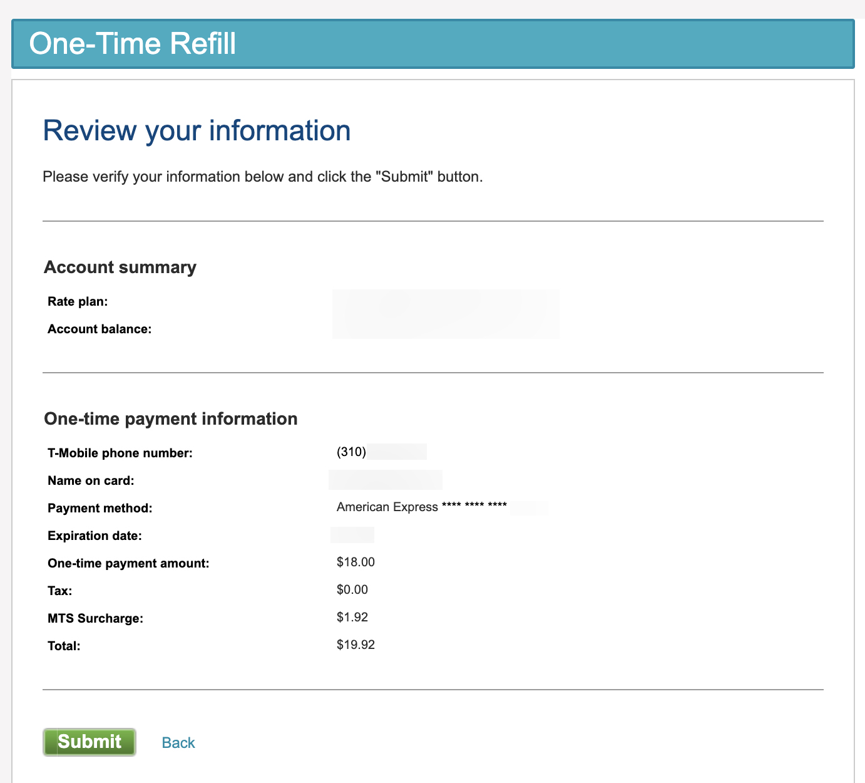Viewport: 865px width, 783px height.
Task: Click the green Submit button
Action: point(90,742)
